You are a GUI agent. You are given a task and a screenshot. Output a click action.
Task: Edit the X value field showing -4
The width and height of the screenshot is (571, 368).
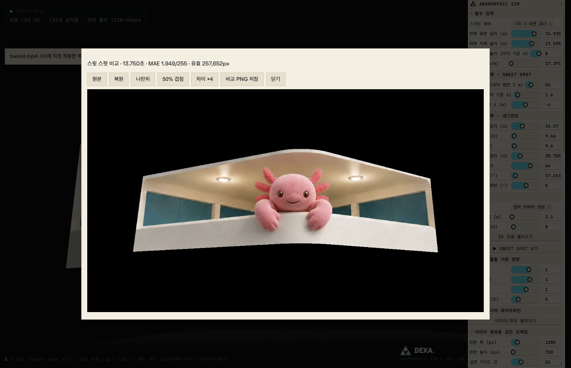(552, 105)
